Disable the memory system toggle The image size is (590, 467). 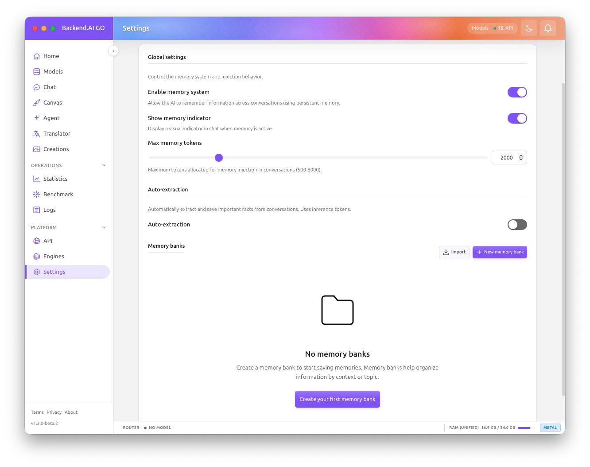tap(517, 92)
